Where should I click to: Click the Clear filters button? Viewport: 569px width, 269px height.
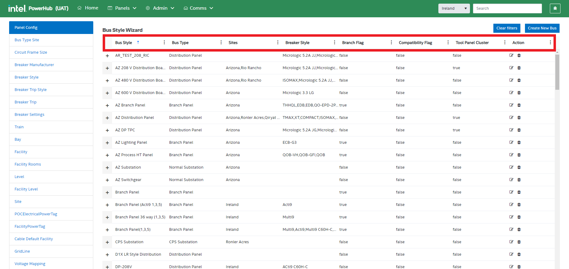[x=506, y=28]
